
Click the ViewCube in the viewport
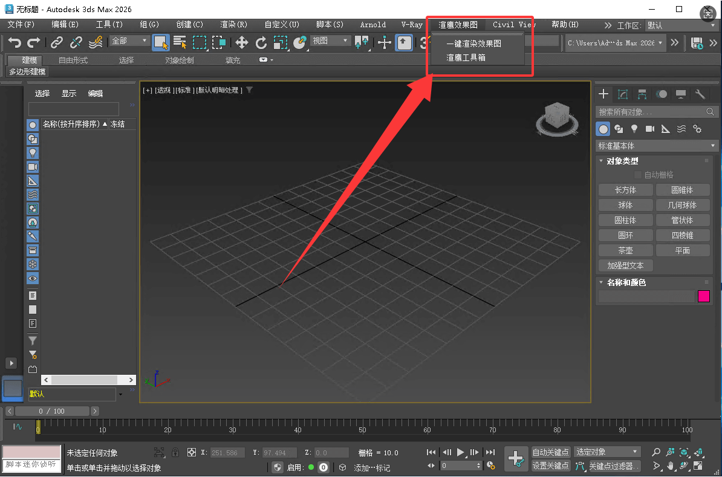[x=556, y=117]
